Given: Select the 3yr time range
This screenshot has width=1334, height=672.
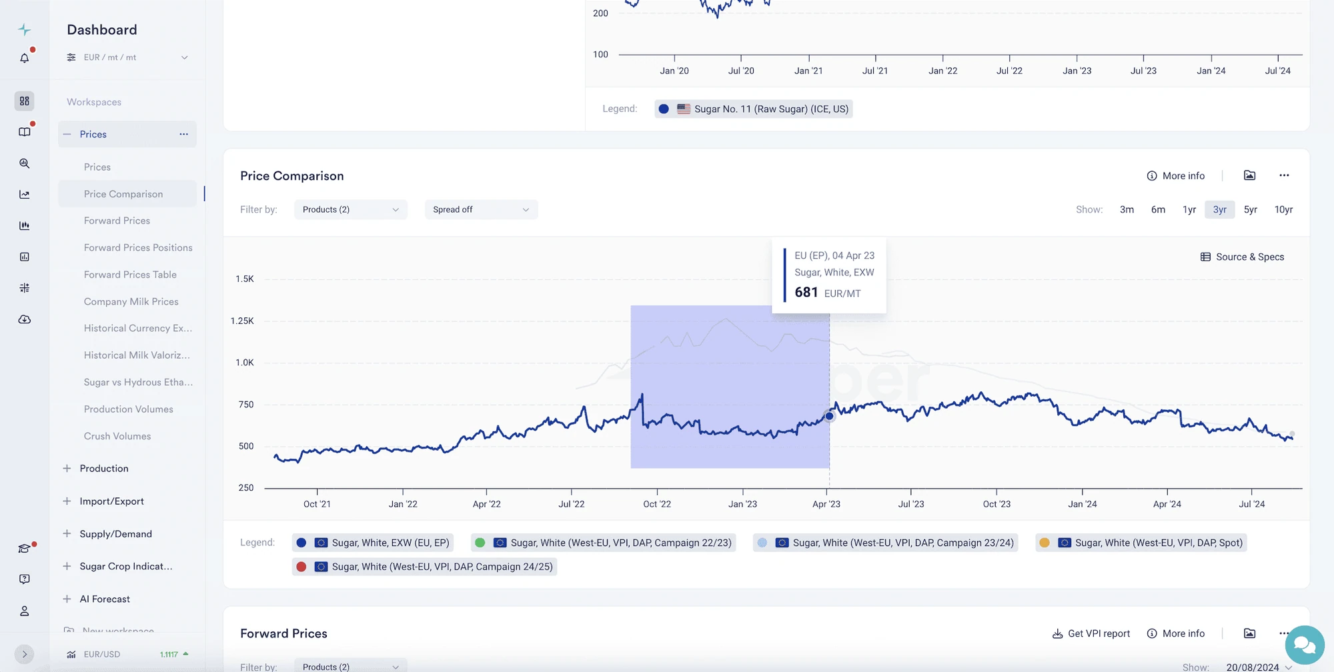Looking at the screenshot, I should [x=1220, y=209].
